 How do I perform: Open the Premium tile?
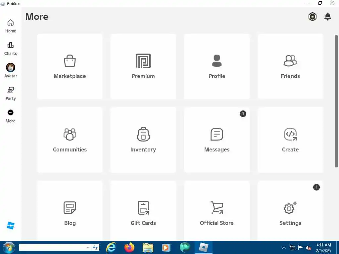[143, 66]
